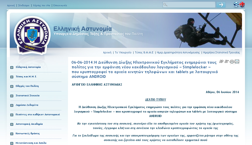Viewport: 252px width, 145px height.
Task: Open Ημερ.Δραστηριότητα Αστυνόμευσης menu item
Action: point(178,52)
